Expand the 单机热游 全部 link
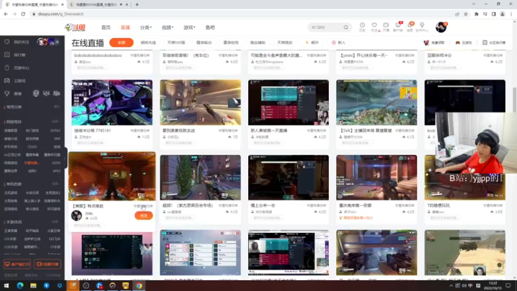 click(x=57, y=184)
